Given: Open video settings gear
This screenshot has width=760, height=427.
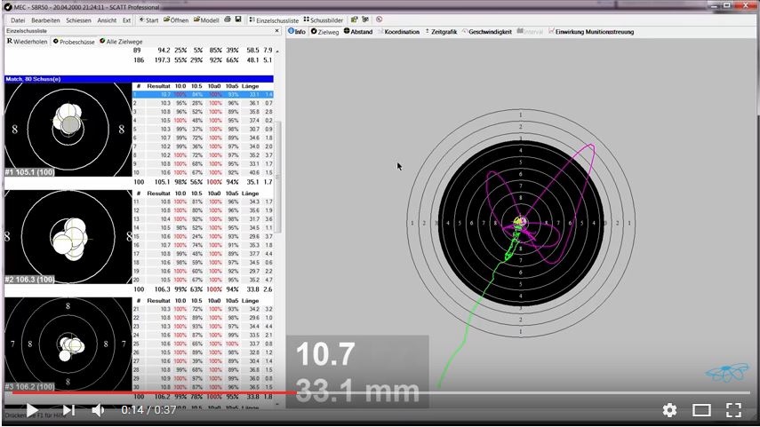Looking at the screenshot, I should [x=669, y=410].
